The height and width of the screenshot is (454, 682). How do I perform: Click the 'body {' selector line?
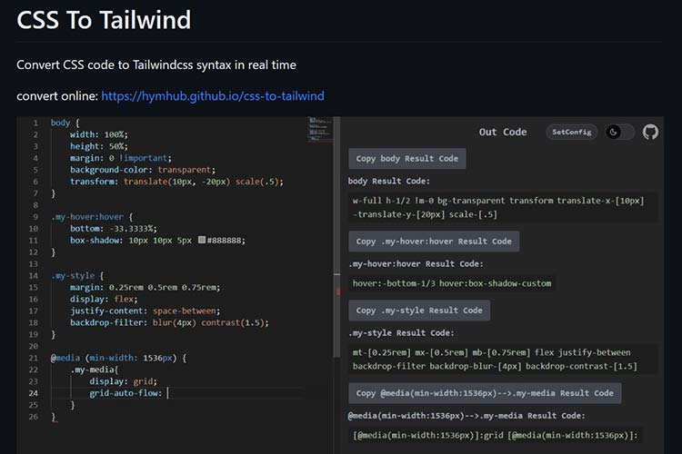(x=65, y=123)
